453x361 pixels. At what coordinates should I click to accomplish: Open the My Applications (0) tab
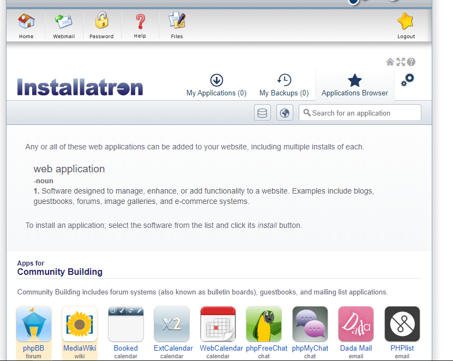(216, 85)
